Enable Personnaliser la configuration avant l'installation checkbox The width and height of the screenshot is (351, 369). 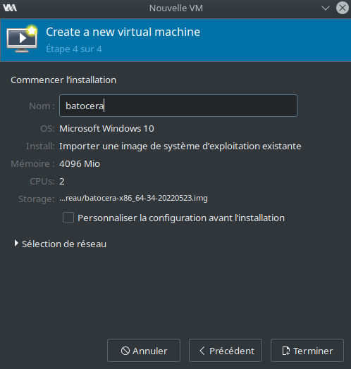[68, 218]
